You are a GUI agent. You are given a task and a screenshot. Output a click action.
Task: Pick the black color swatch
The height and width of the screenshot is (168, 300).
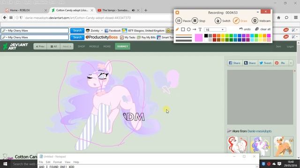(206, 35)
